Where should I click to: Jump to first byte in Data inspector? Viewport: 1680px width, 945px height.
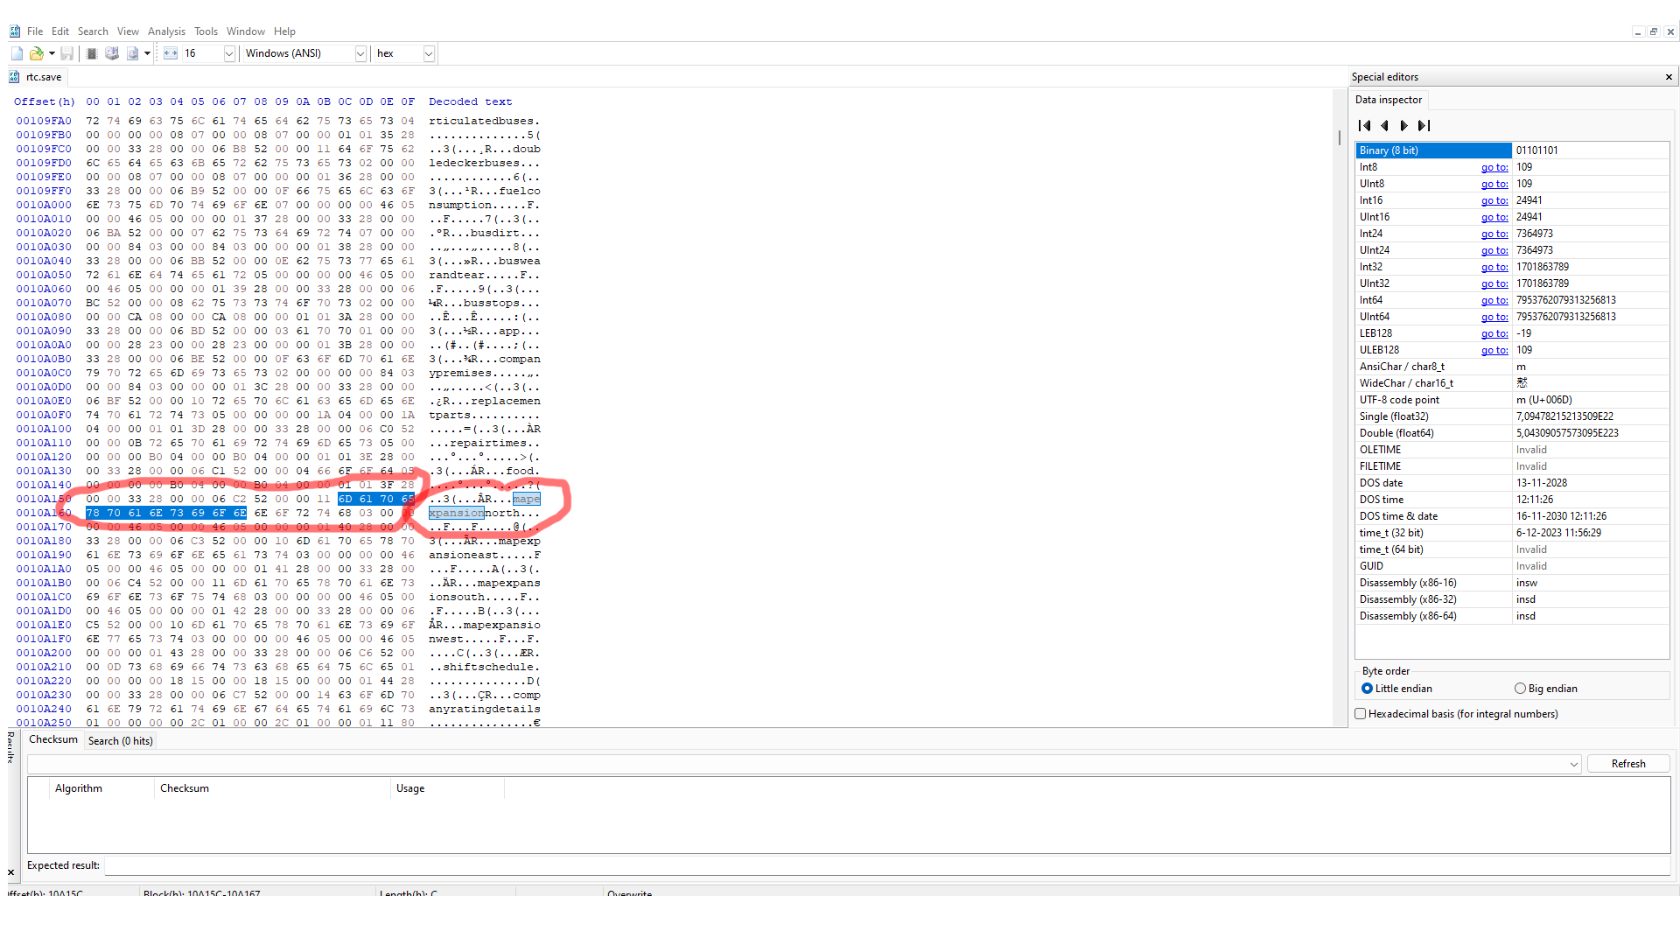click(1364, 126)
